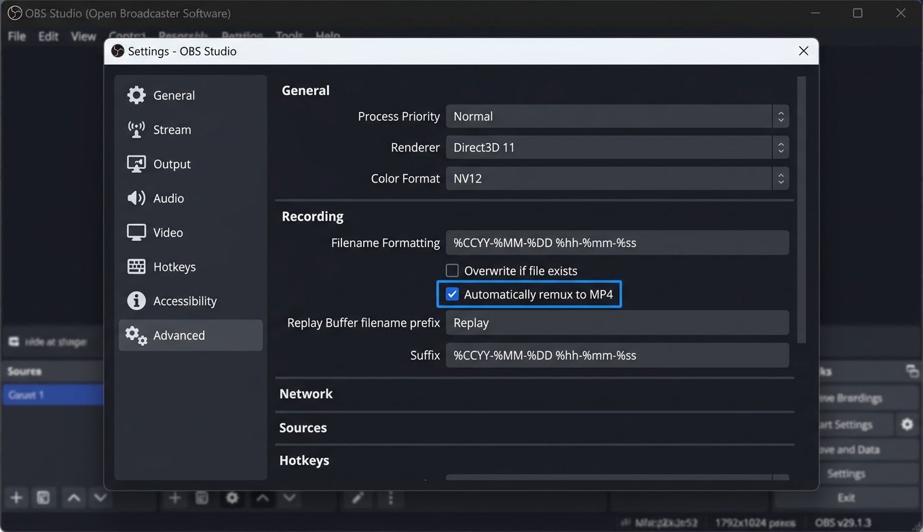Click the gear icon beside Start Settings
Image resolution: width=923 pixels, height=532 pixels.
click(907, 425)
